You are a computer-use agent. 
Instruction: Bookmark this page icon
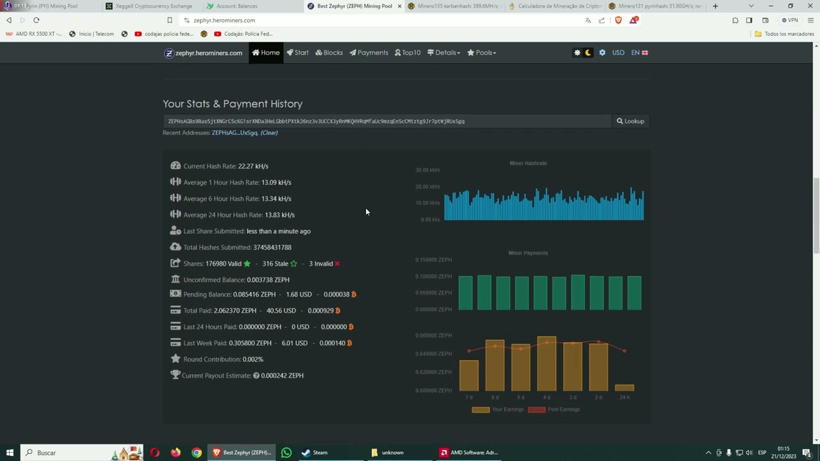point(170,20)
